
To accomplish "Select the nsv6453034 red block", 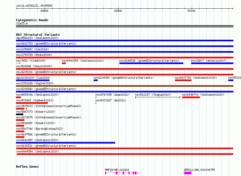I will point(18,97).
